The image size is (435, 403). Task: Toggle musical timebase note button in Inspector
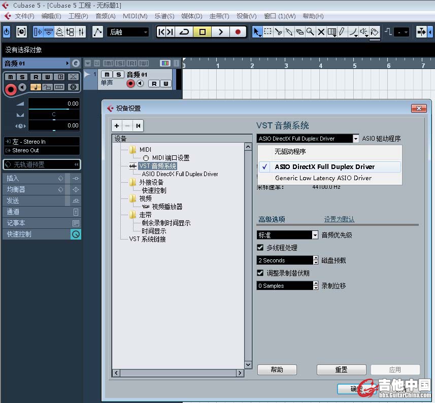(36, 87)
